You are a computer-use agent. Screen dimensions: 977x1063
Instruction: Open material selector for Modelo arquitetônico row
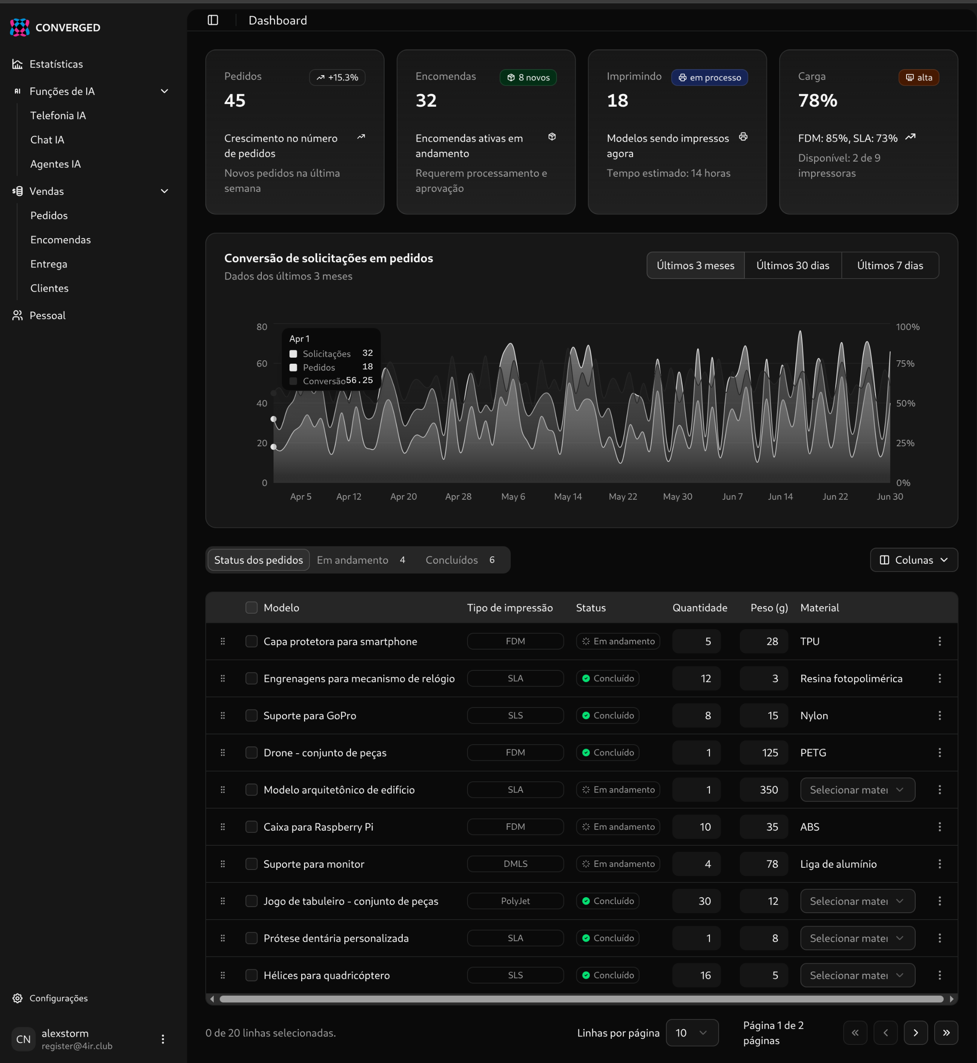tap(857, 790)
